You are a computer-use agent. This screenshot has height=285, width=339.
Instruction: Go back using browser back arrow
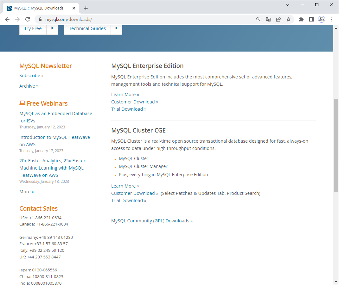tap(7, 19)
